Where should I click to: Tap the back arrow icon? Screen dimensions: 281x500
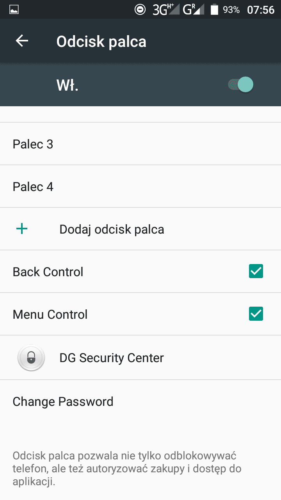(x=22, y=41)
